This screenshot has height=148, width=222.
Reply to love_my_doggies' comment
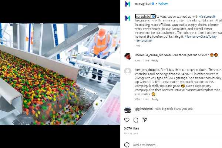click(155, 100)
